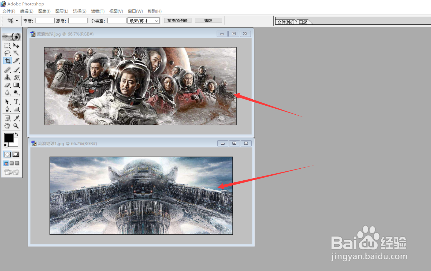Select the Slice tool
The height and width of the screenshot is (271, 431).
(16, 60)
